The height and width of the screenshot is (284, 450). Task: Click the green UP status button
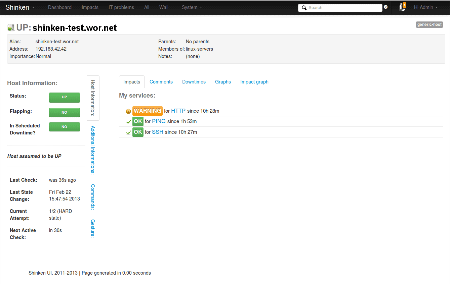click(65, 97)
